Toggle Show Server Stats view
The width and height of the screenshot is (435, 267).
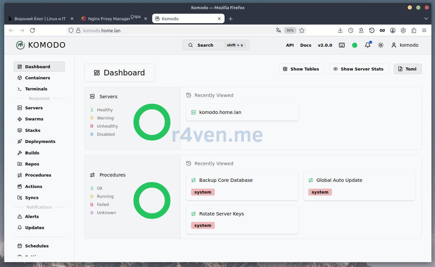tap(358, 69)
